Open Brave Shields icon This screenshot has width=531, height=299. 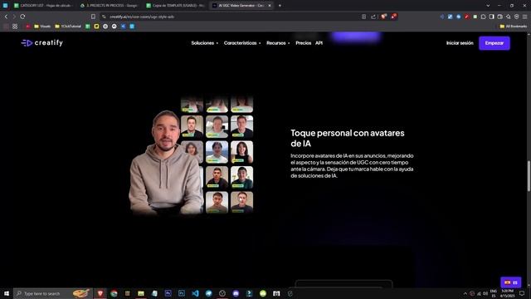click(383, 17)
